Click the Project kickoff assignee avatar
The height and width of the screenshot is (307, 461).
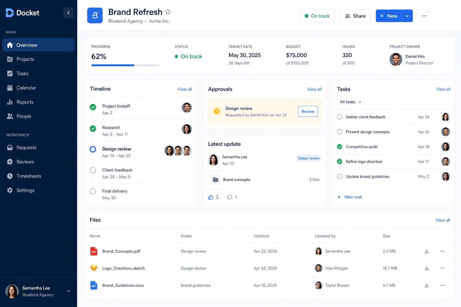click(187, 108)
